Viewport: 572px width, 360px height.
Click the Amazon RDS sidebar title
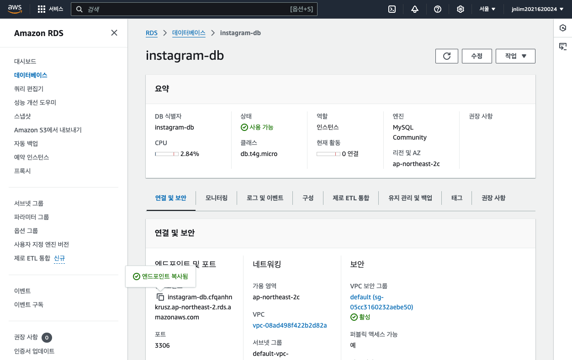(39, 33)
